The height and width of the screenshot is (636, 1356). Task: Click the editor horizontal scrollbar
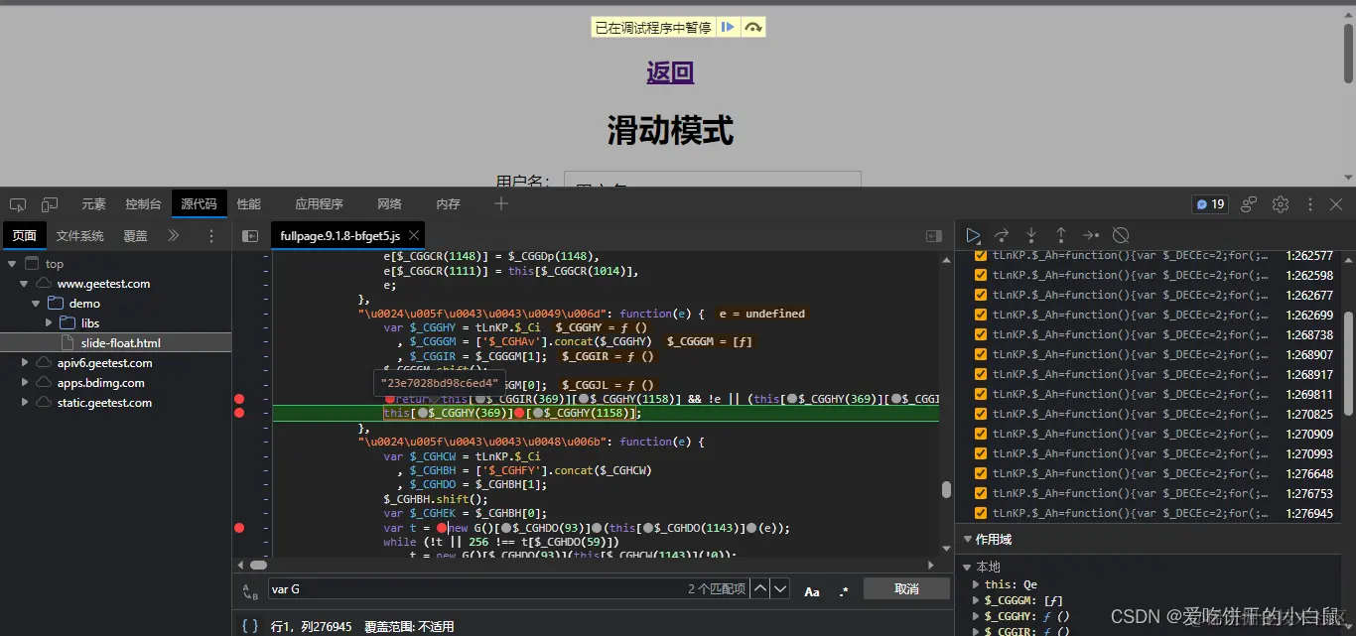tap(258, 565)
